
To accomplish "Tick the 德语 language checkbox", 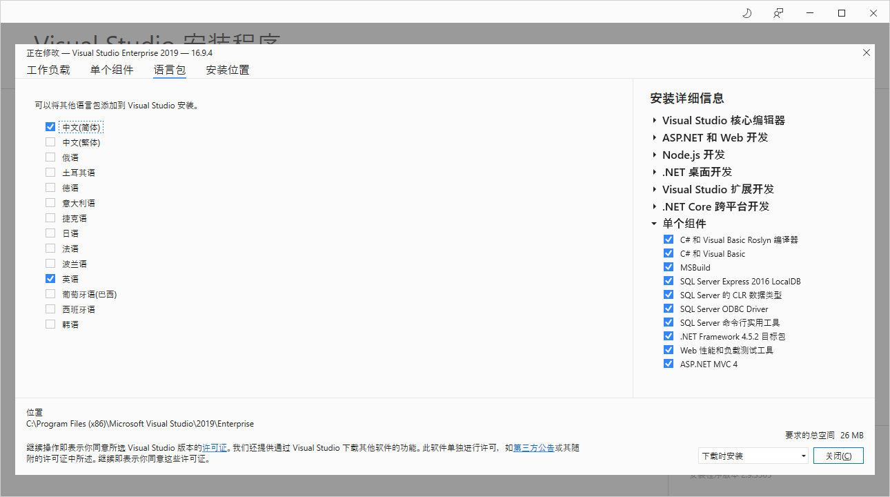I will pos(50,188).
